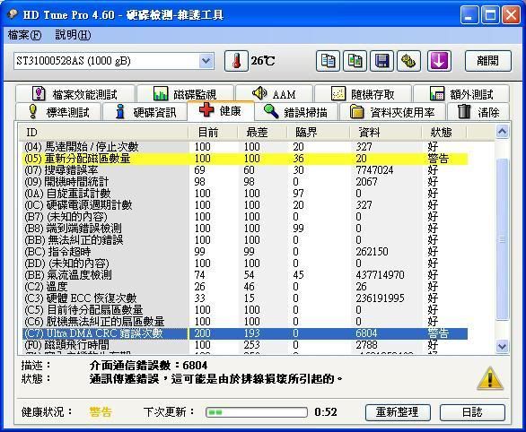
Task: Open the 日誌 log button
Action: 472,412
